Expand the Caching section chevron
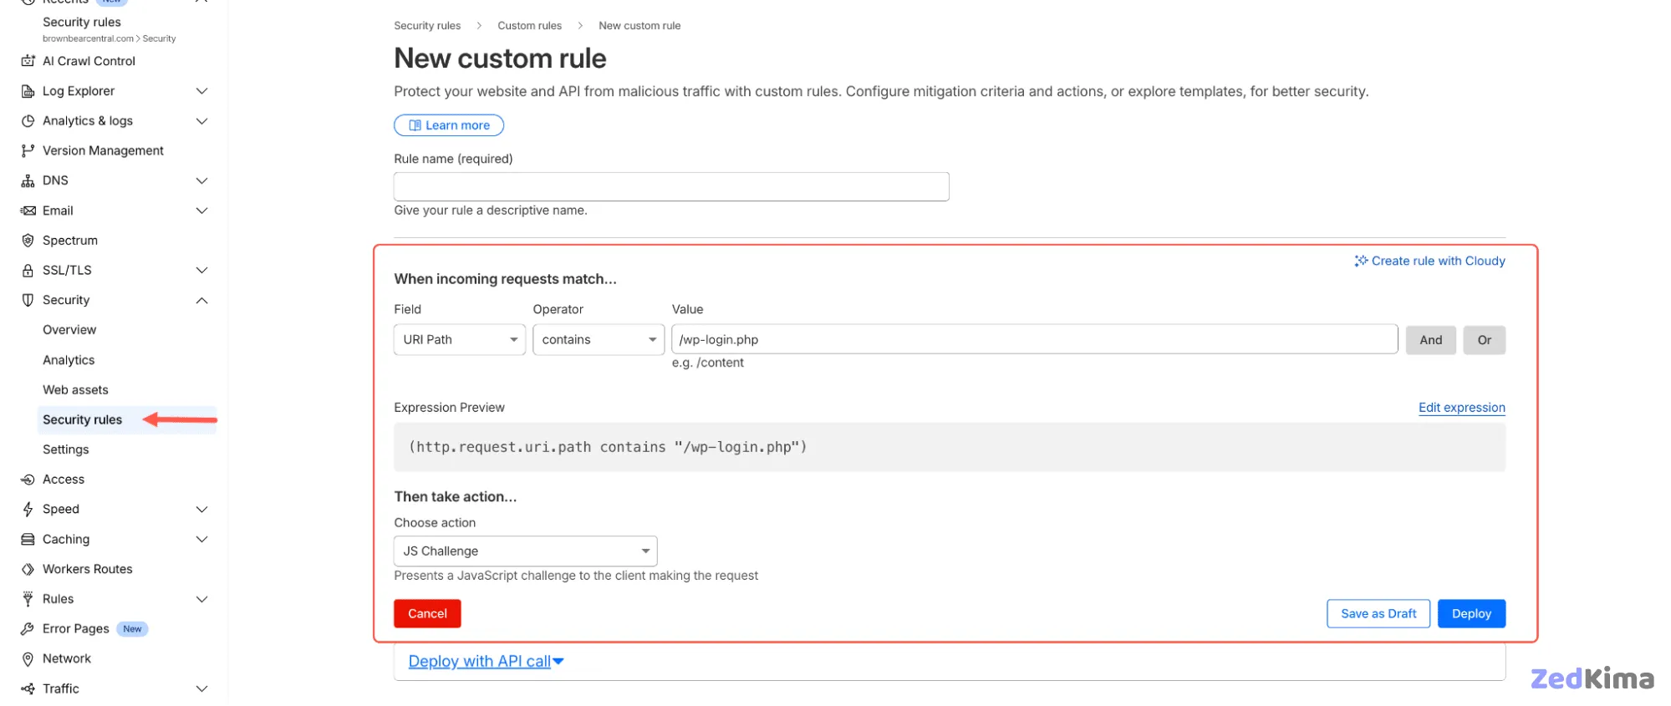 (x=201, y=540)
